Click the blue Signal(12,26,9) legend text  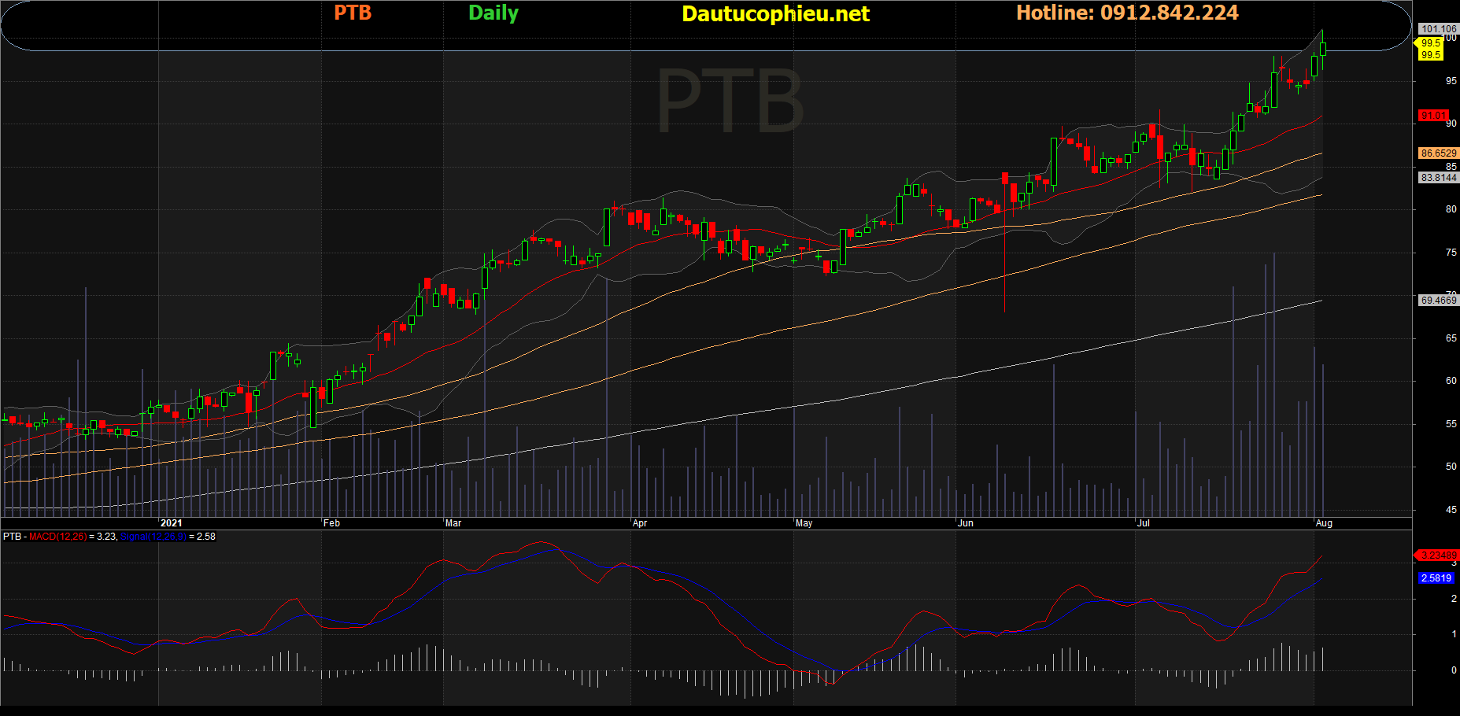(153, 537)
